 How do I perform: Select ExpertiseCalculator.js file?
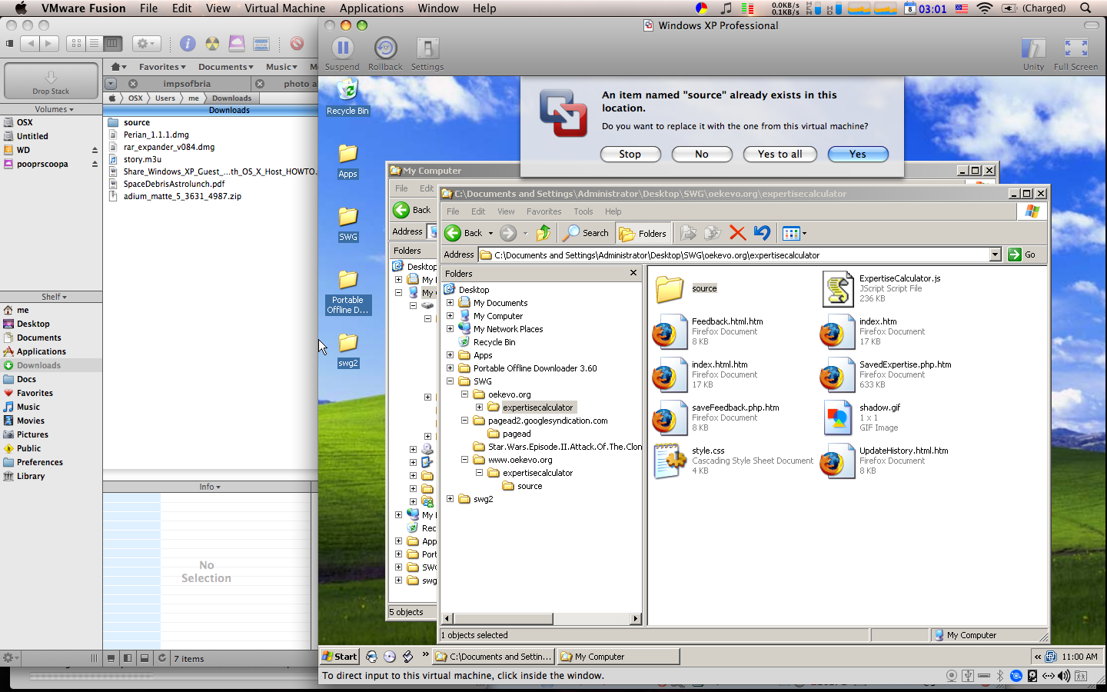(x=882, y=288)
